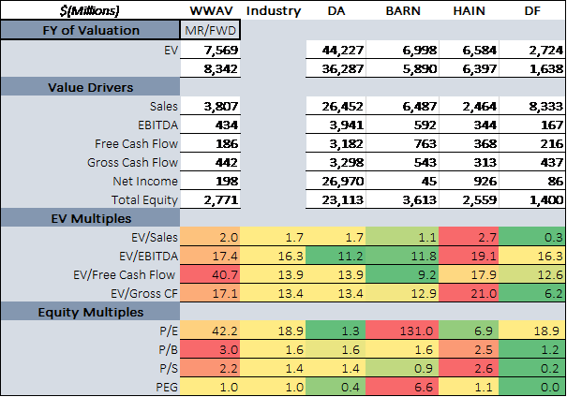The width and height of the screenshot is (567, 397).
Task: Select the WWAV column header
Action: pyautogui.click(x=211, y=10)
